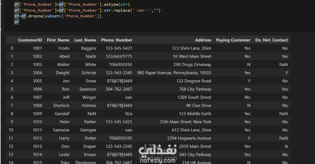
Task: Select the Baggins last name cell
Action: coord(89,48)
